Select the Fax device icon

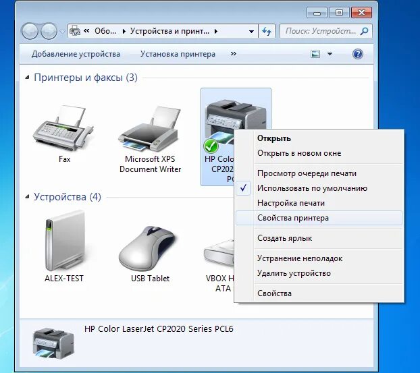tap(63, 128)
